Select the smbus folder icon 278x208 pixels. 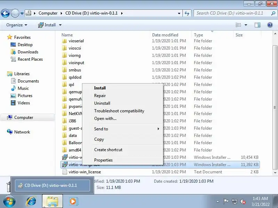64,70
